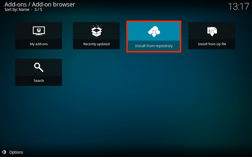Open the Search tile
Image resolution: width=252 pixels, height=157 pixels.
click(38, 72)
